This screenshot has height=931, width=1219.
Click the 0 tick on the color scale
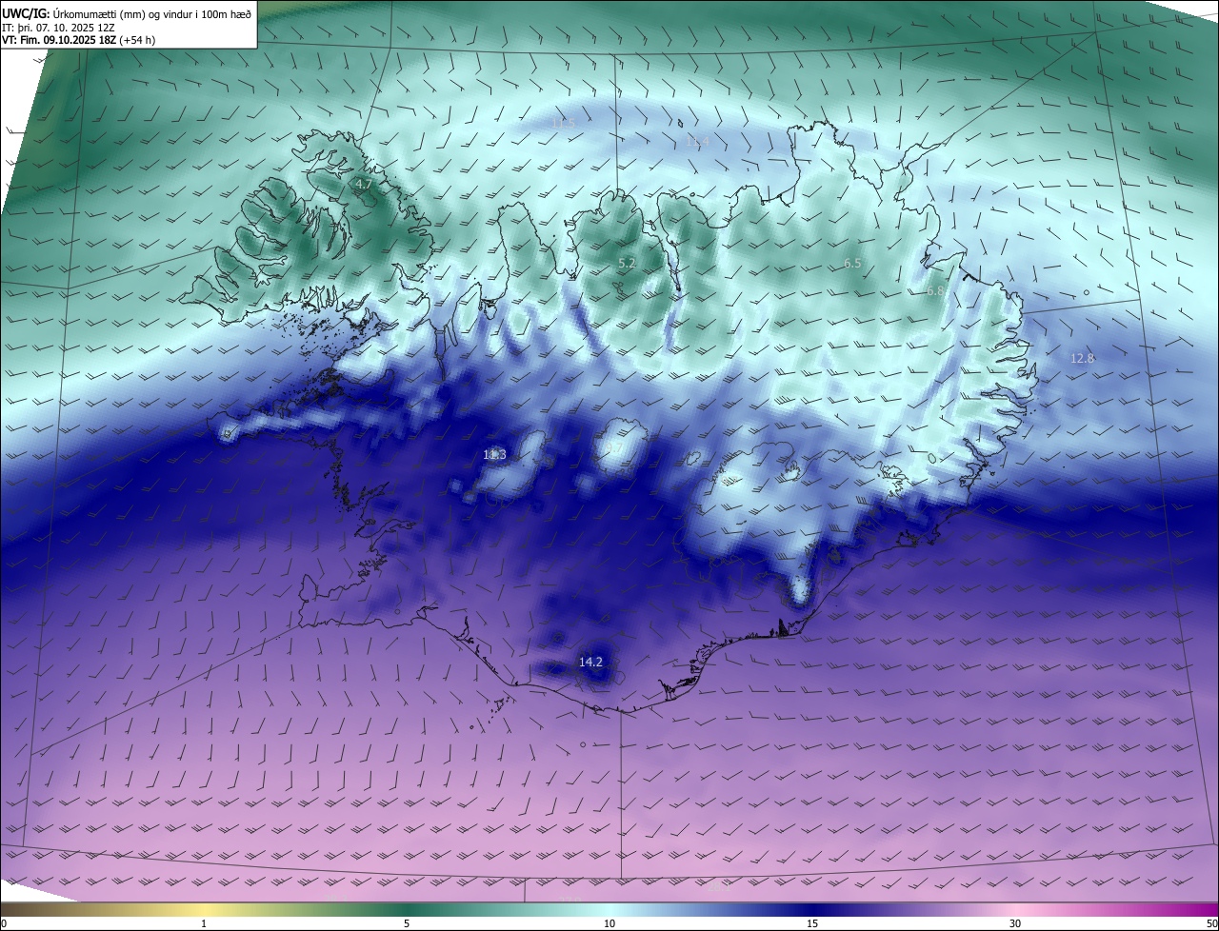coord(4,923)
